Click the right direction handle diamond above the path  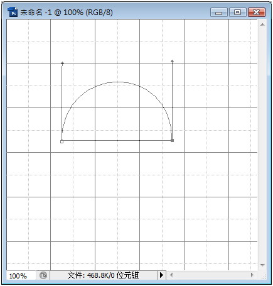[x=172, y=61]
